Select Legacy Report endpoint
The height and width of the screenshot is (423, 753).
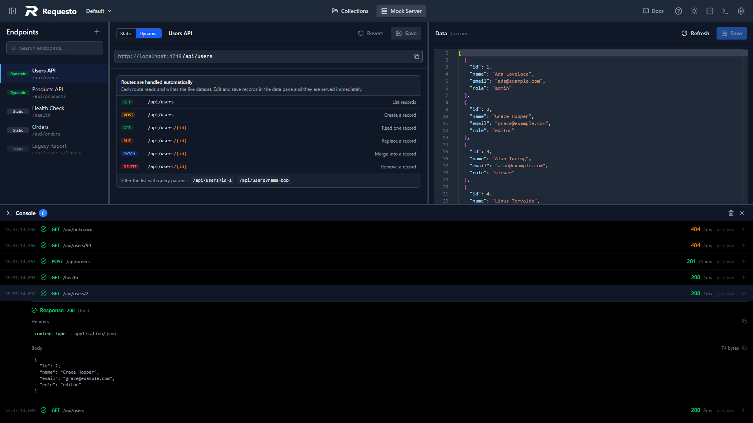coord(54,149)
